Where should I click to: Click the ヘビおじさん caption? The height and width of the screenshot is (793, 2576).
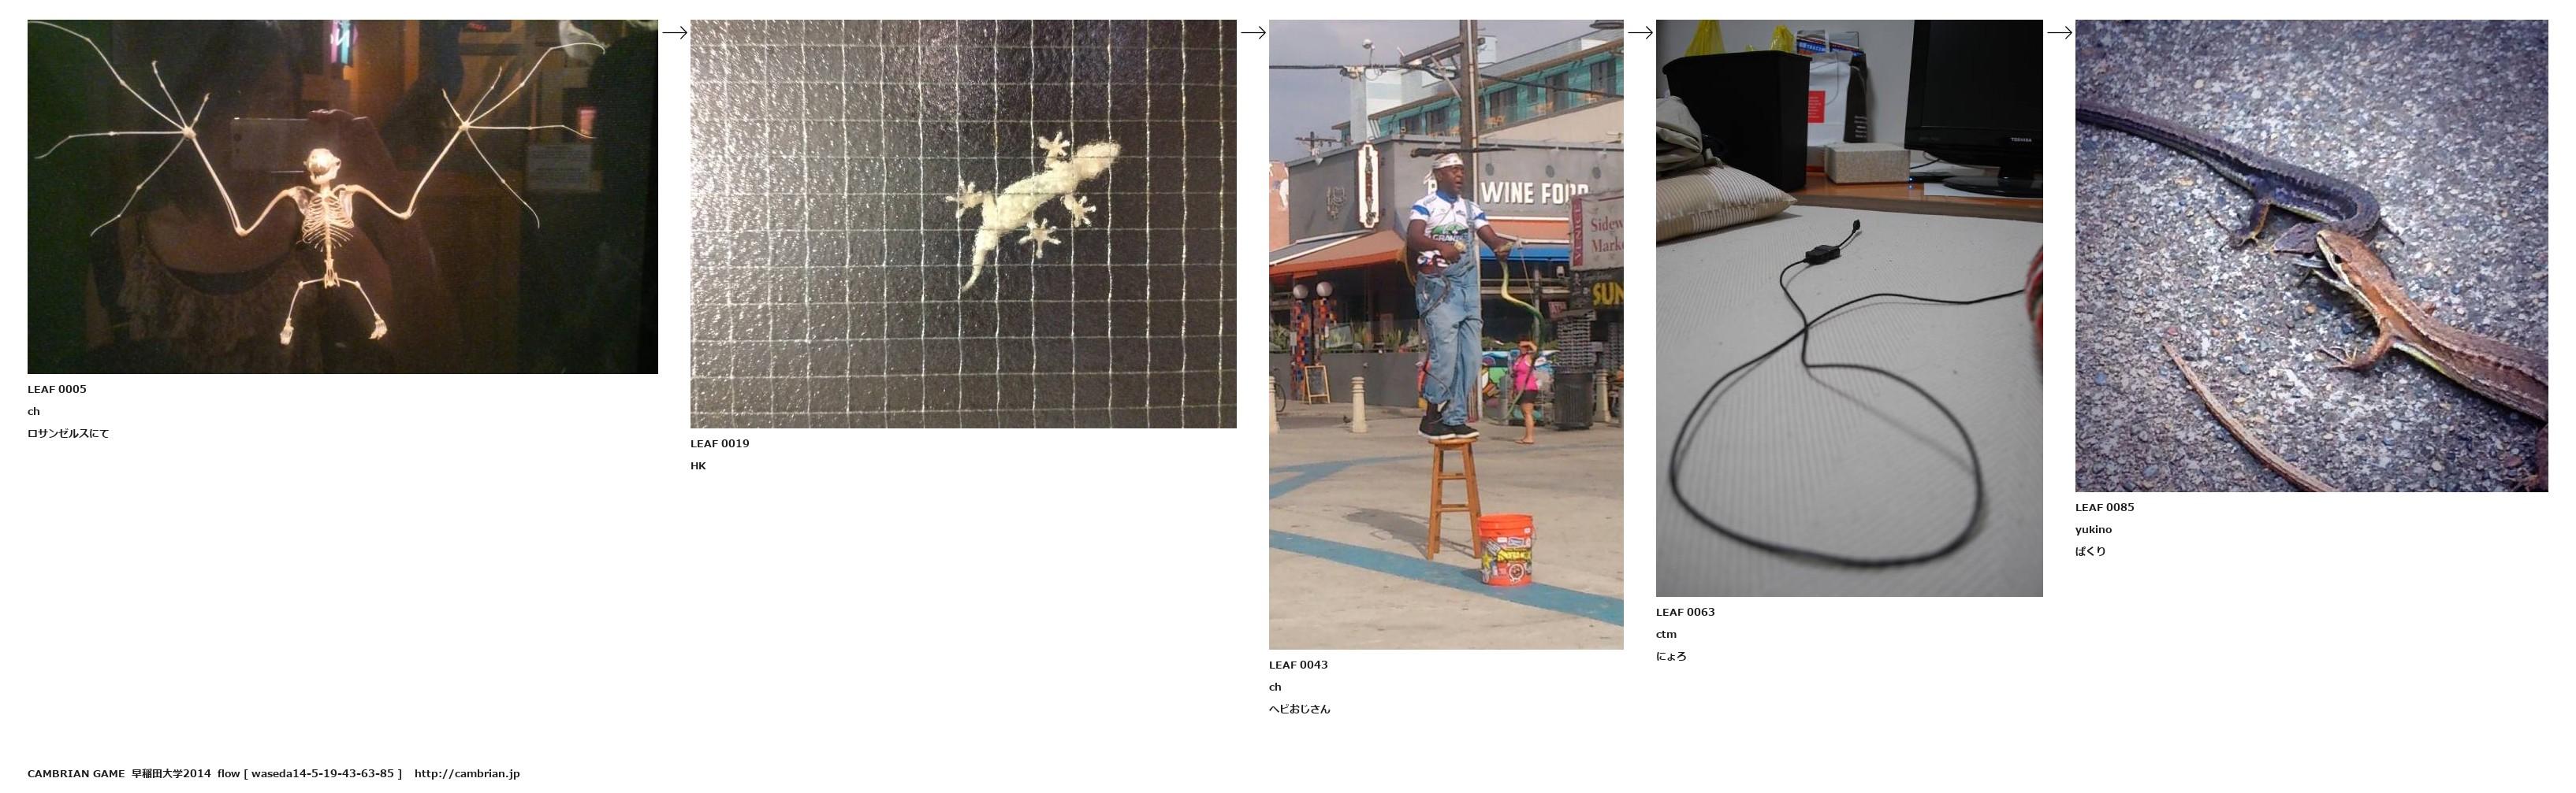1299,709
